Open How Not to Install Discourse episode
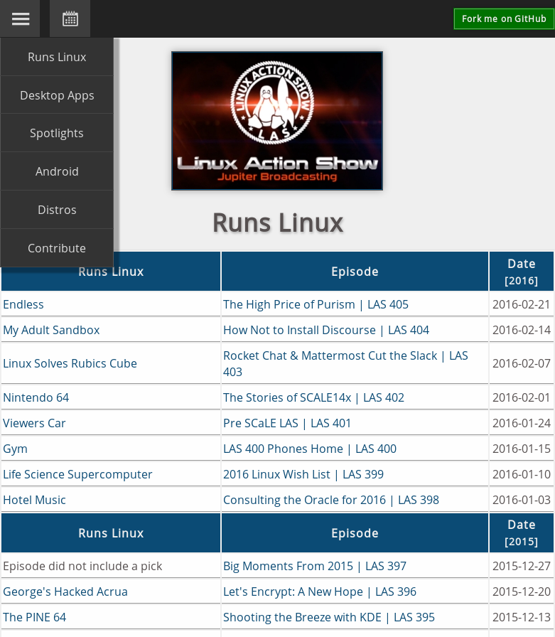 tap(326, 330)
